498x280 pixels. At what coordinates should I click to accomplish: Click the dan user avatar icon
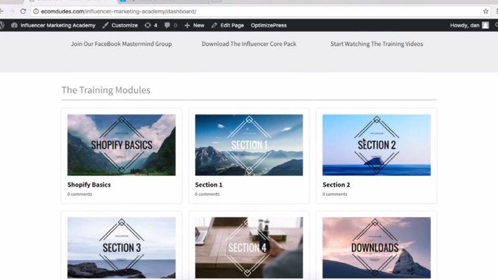coord(486,26)
